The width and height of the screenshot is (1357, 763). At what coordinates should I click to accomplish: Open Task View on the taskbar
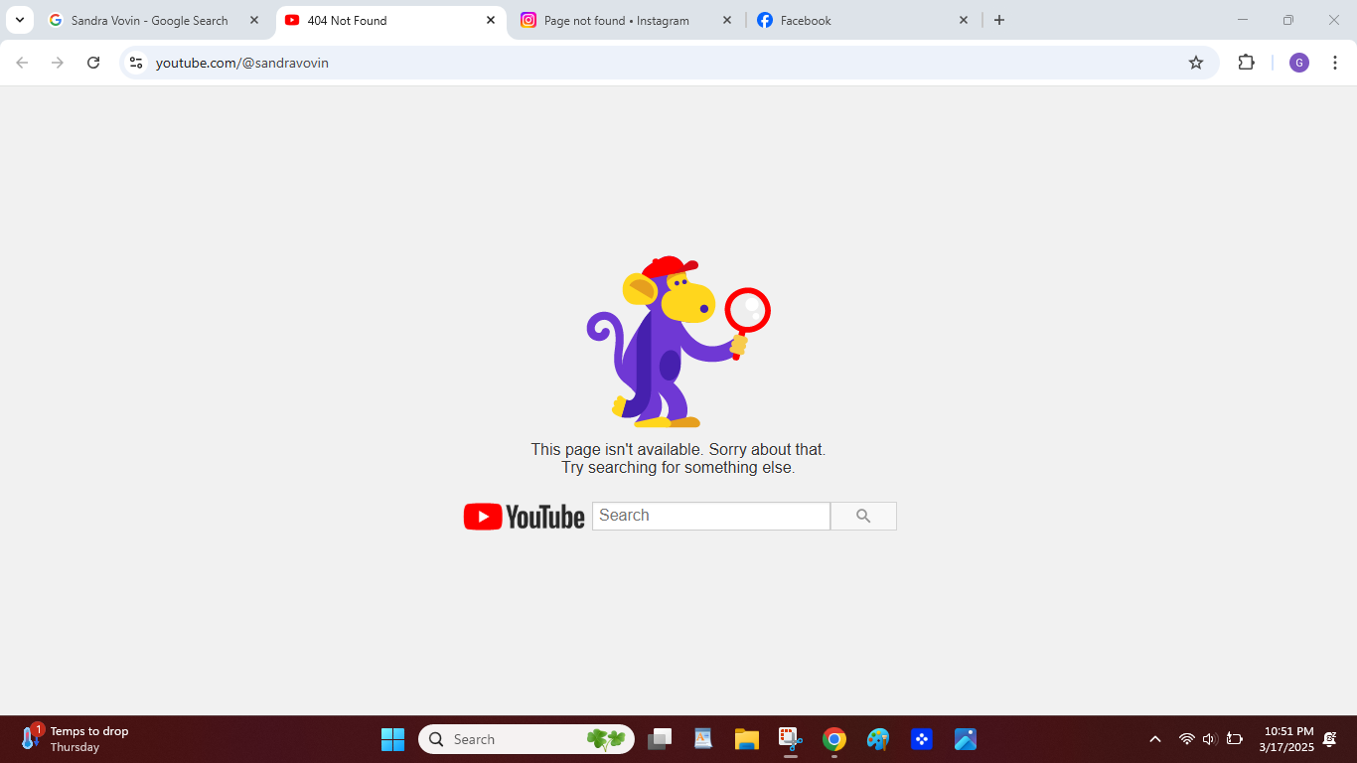[x=660, y=739]
